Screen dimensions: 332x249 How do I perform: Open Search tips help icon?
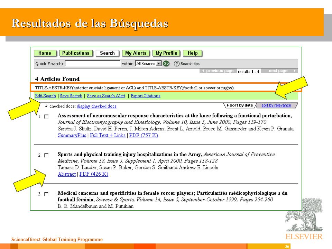(176, 64)
